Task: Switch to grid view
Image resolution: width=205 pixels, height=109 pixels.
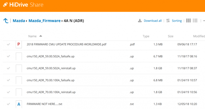Action: 188,20
